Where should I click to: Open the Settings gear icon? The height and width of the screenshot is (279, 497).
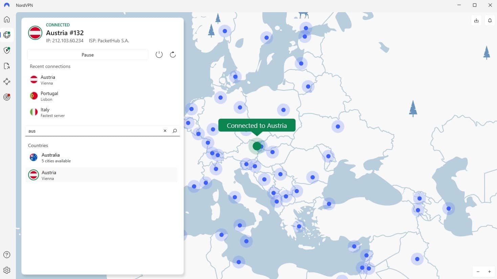click(7, 270)
